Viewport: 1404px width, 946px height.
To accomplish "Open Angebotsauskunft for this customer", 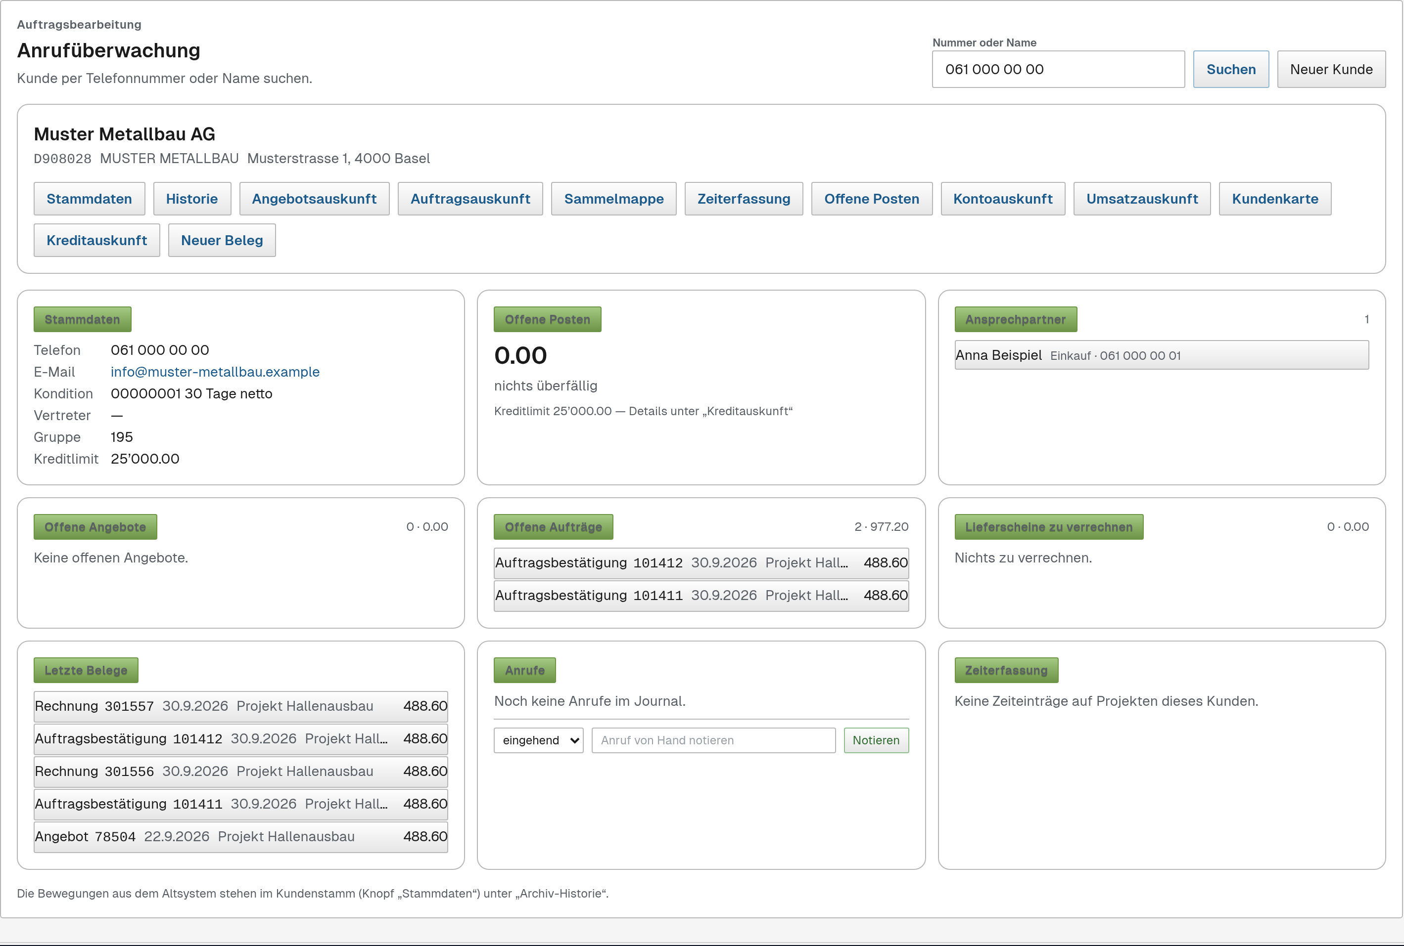I will (x=314, y=199).
